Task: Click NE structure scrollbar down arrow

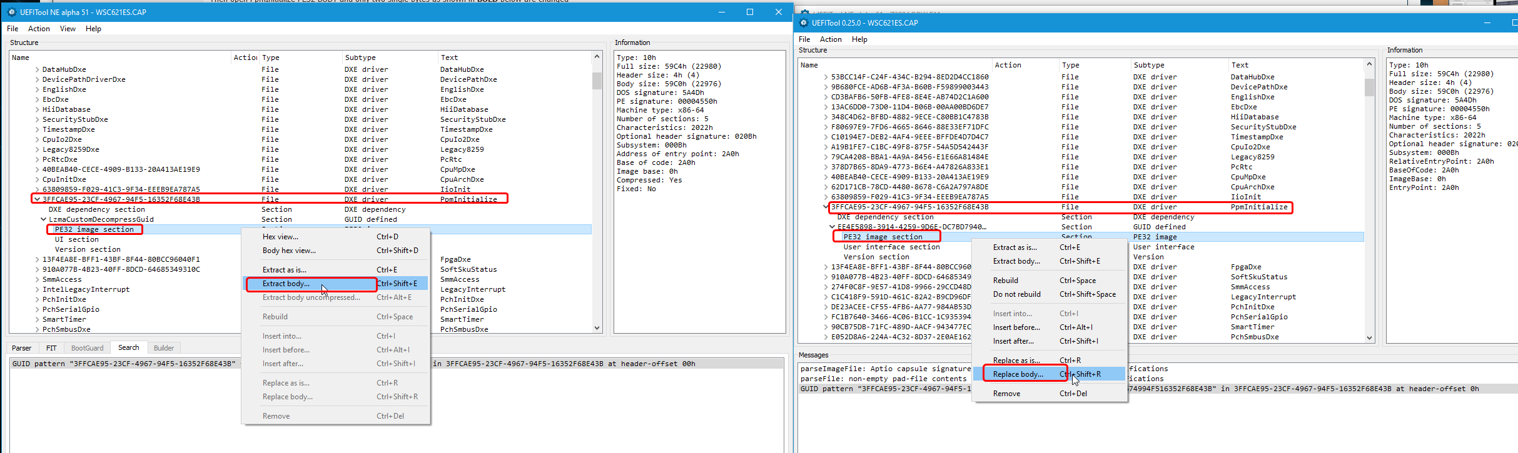Action: tap(597, 328)
